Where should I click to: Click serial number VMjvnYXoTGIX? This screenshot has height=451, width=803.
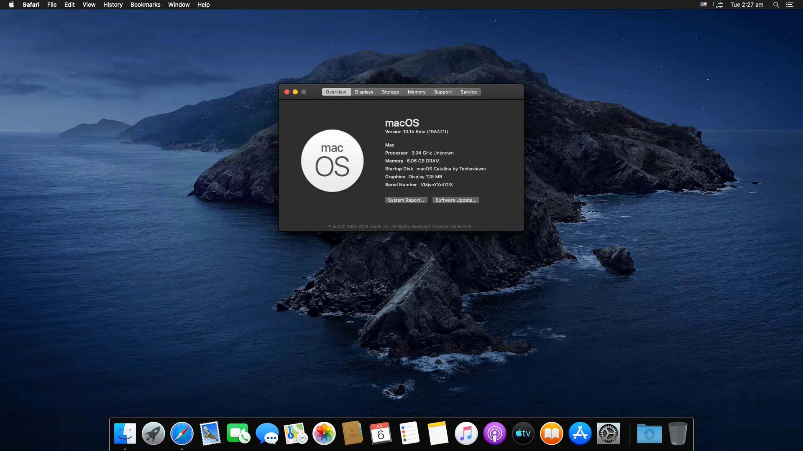437,185
